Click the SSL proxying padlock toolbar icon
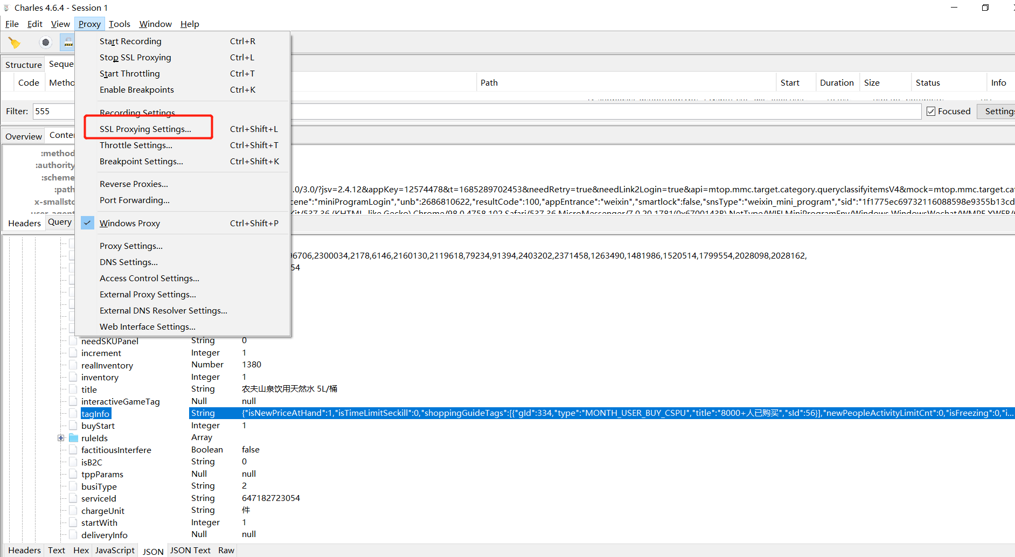Viewport: 1015px width, 557px height. click(x=68, y=43)
